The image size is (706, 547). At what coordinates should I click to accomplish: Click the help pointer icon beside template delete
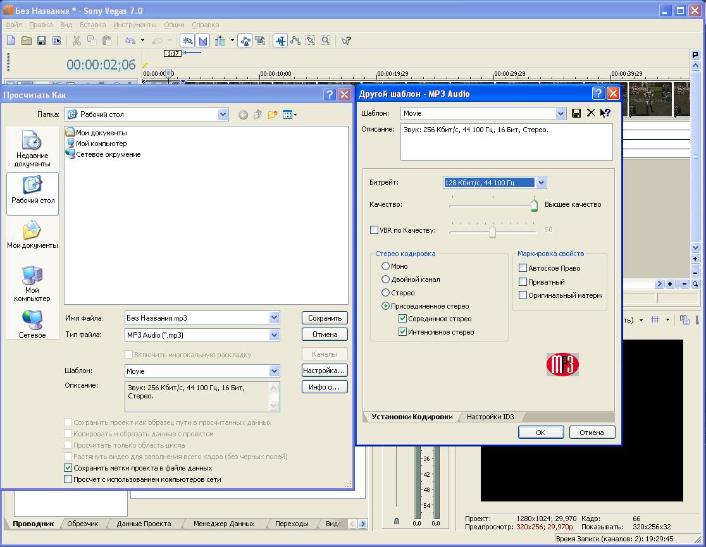click(605, 113)
